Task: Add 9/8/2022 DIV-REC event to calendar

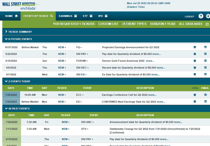Action: (x=195, y=68)
